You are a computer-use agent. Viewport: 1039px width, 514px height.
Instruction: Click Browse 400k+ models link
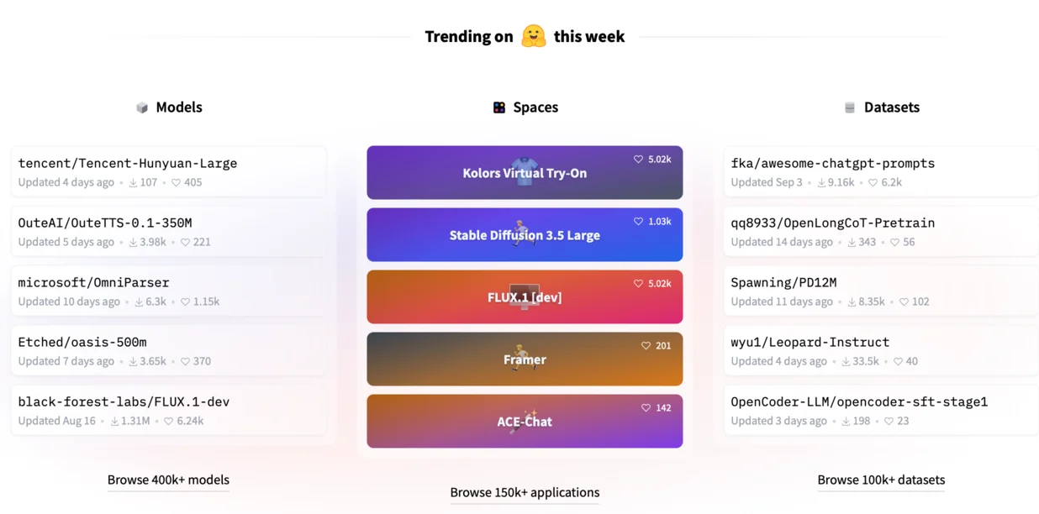(168, 480)
